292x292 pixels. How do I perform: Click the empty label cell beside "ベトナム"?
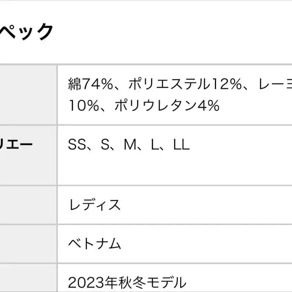point(28,244)
